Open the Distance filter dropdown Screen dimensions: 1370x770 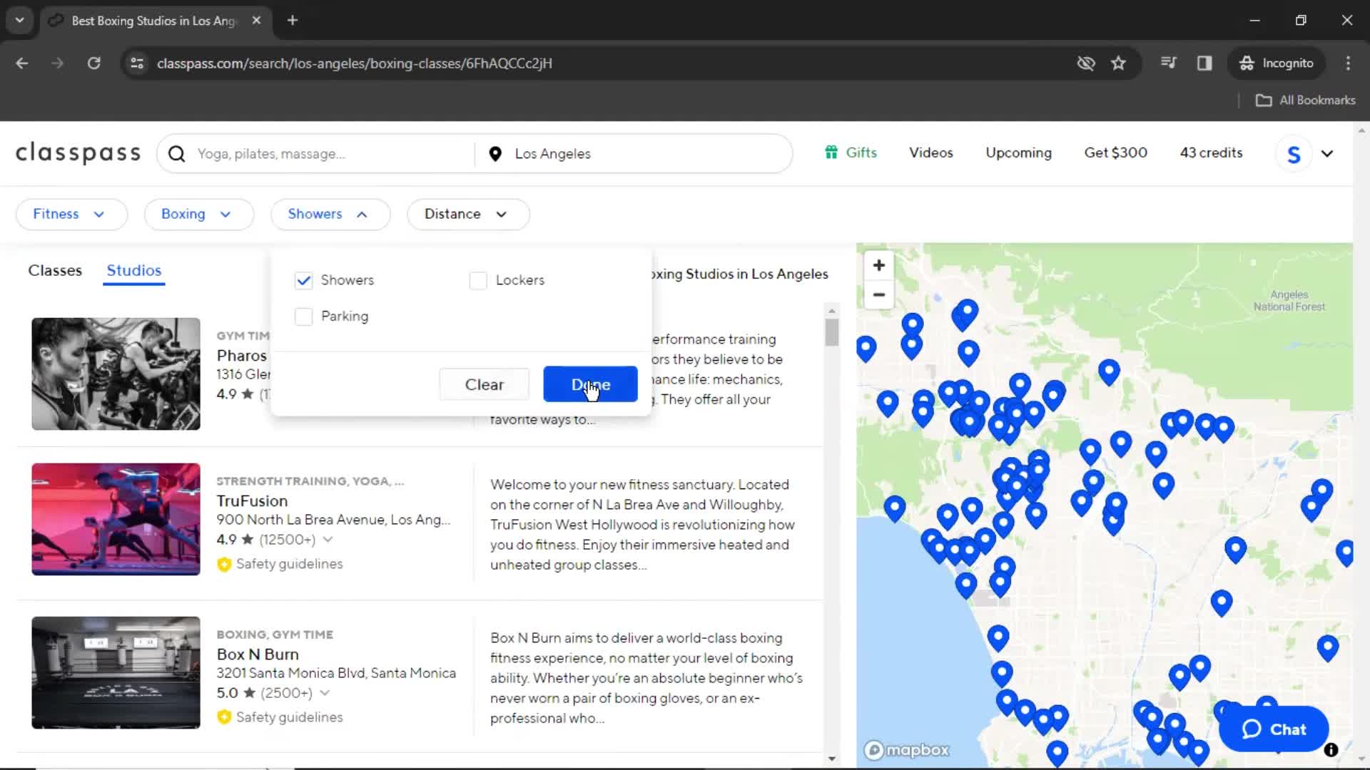pos(468,214)
